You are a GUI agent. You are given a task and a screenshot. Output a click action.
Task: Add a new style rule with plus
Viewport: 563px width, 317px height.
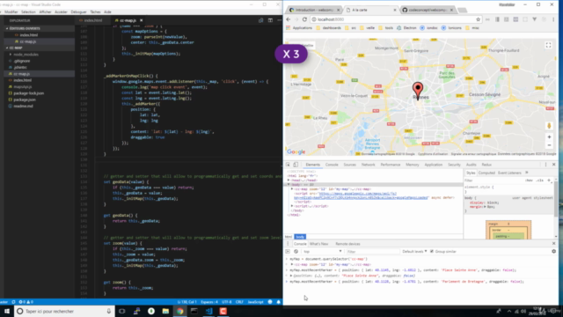(549, 181)
